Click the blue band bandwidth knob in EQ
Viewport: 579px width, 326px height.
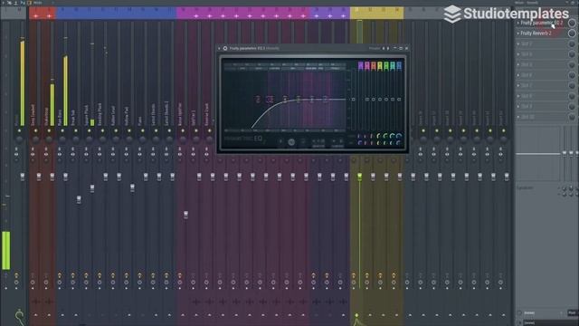pyautogui.click(x=399, y=143)
